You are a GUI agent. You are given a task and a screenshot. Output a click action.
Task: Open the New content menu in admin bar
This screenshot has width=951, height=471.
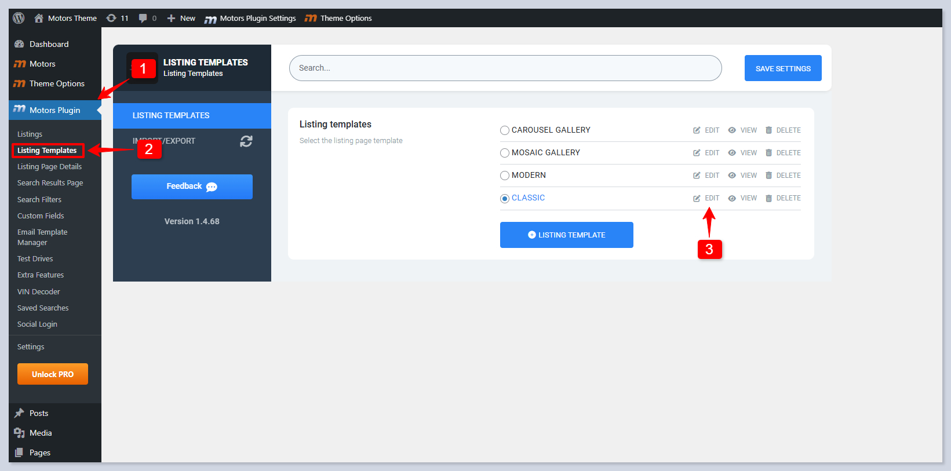[181, 18]
